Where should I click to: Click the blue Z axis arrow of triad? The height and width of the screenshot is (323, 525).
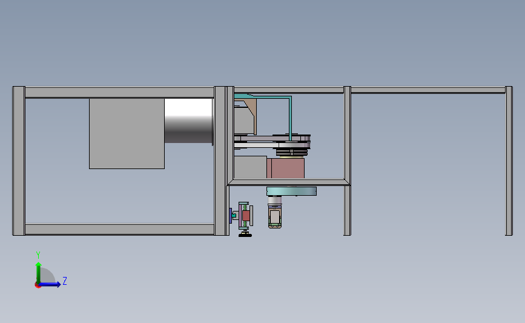click(50, 284)
